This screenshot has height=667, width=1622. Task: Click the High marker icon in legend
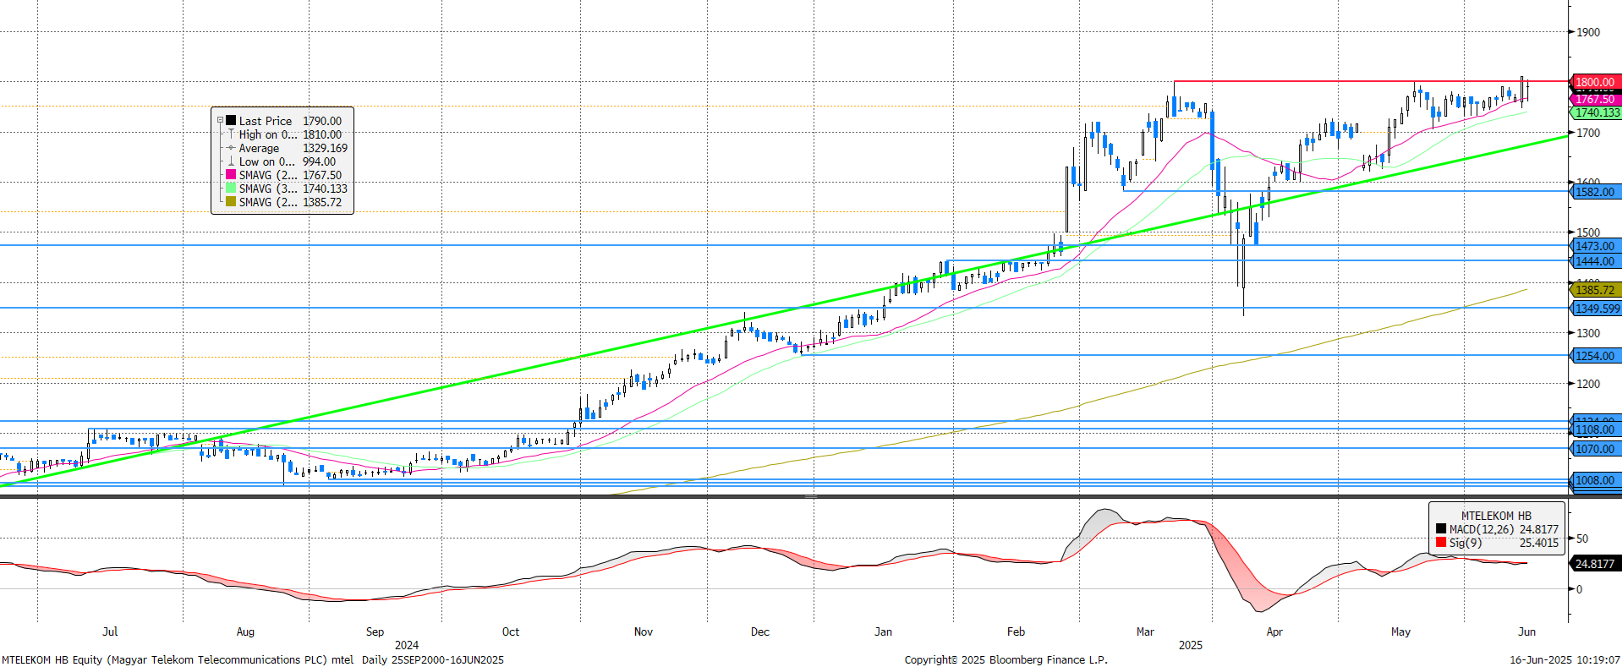231,134
